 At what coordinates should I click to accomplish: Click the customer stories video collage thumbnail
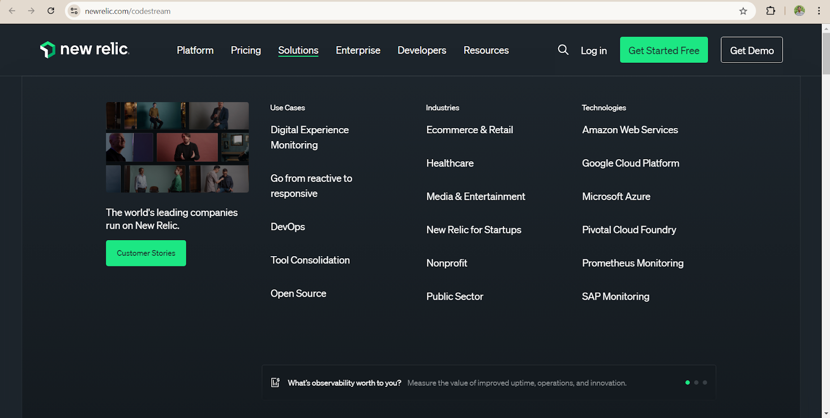pyautogui.click(x=177, y=147)
